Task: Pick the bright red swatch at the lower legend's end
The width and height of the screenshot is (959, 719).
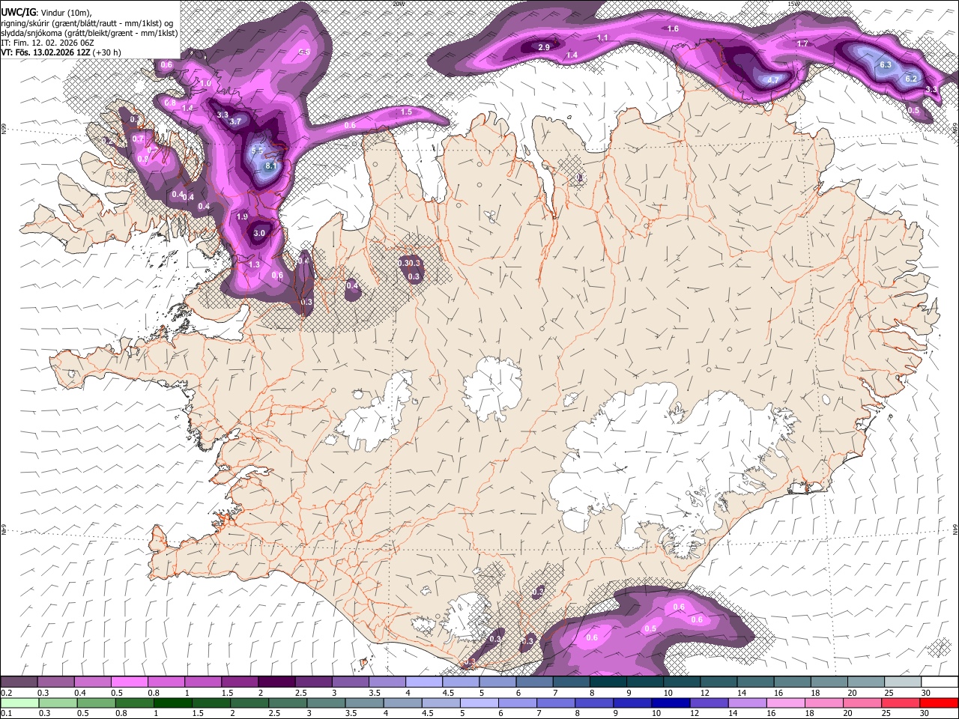Action: [938, 703]
